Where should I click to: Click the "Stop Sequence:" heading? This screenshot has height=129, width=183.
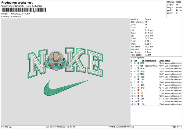pyautogui.click(x=138, y=58)
